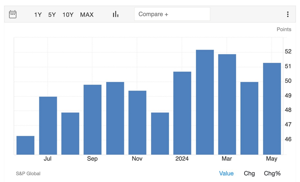The height and width of the screenshot is (182, 300).
Task: Switch to the Chg view
Action: click(249, 173)
